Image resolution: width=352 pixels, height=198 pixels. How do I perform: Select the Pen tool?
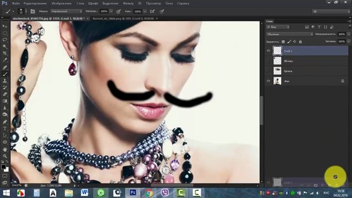pos(5,122)
